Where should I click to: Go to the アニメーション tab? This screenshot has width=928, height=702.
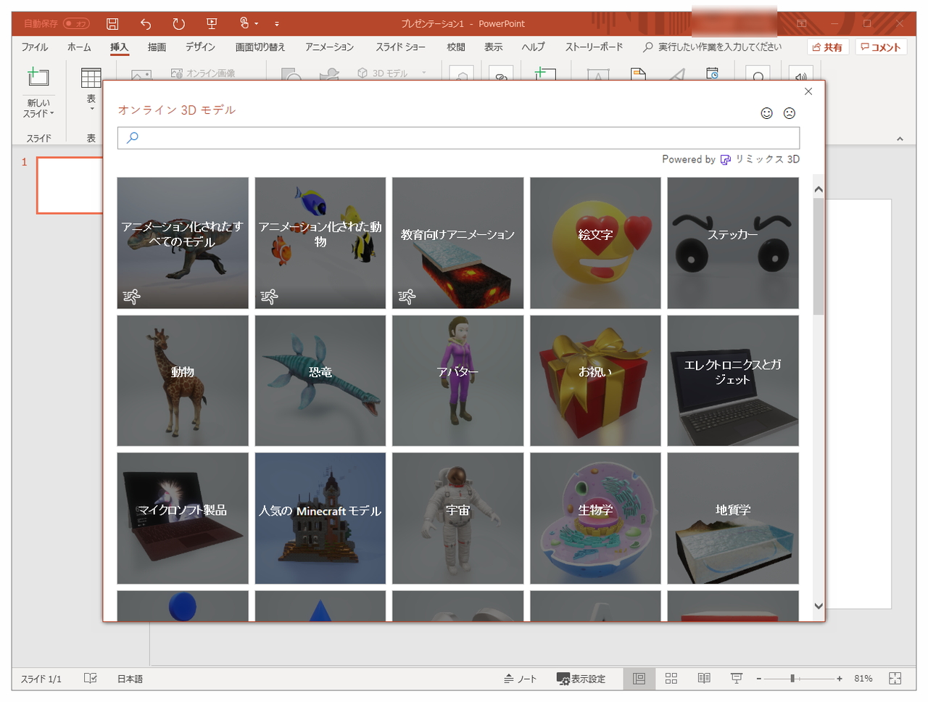tap(329, 47)
